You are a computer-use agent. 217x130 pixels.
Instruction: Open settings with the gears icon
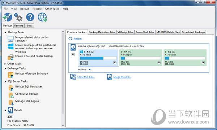[x=18, y=17]
